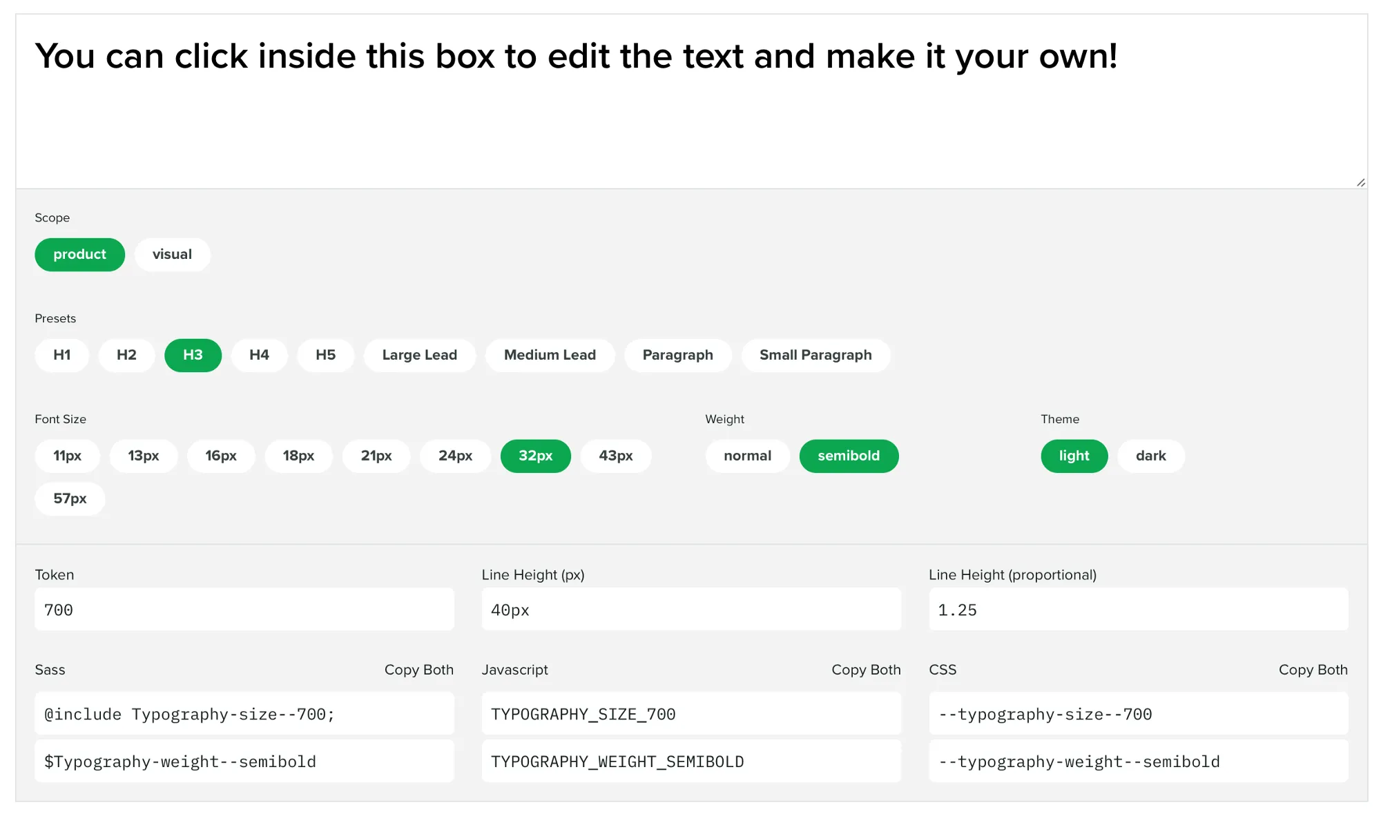Copy Both Sass snippets
1381x814 pixels.
418,669
